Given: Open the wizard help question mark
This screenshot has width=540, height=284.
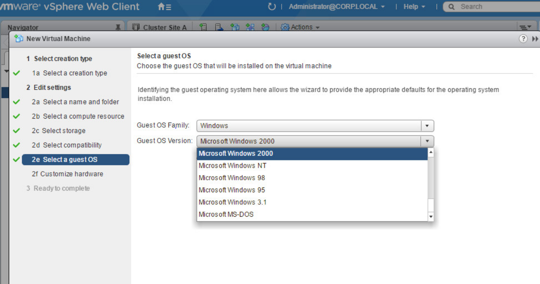Looking at the screenshot, I should [x=523, y=39].
